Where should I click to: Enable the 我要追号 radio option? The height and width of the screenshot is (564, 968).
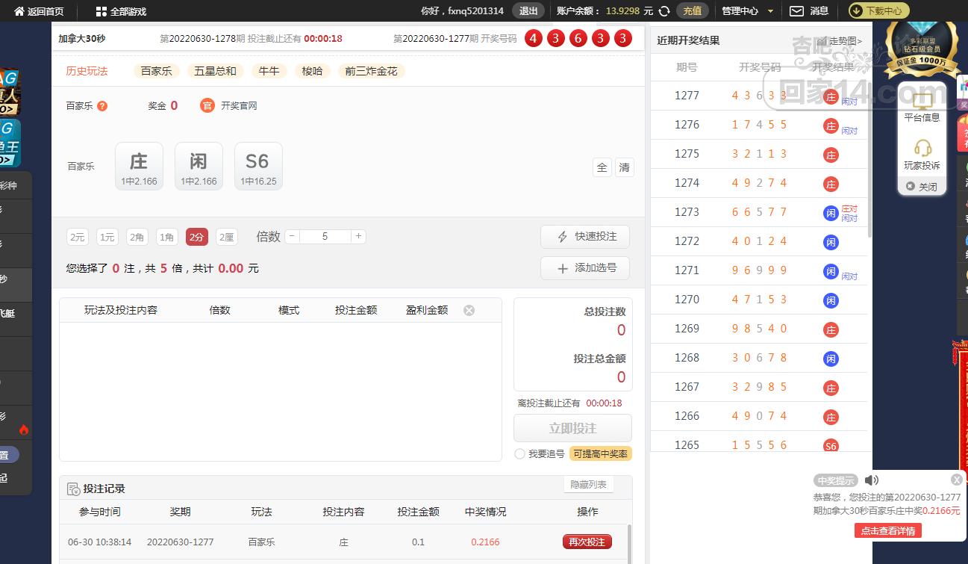520,453
